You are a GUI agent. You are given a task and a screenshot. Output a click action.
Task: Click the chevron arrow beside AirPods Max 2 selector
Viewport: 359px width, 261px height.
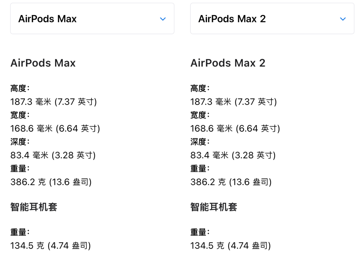coord(343,19)
